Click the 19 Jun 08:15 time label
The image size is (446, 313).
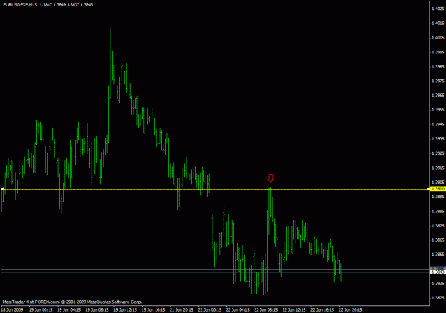97,309
